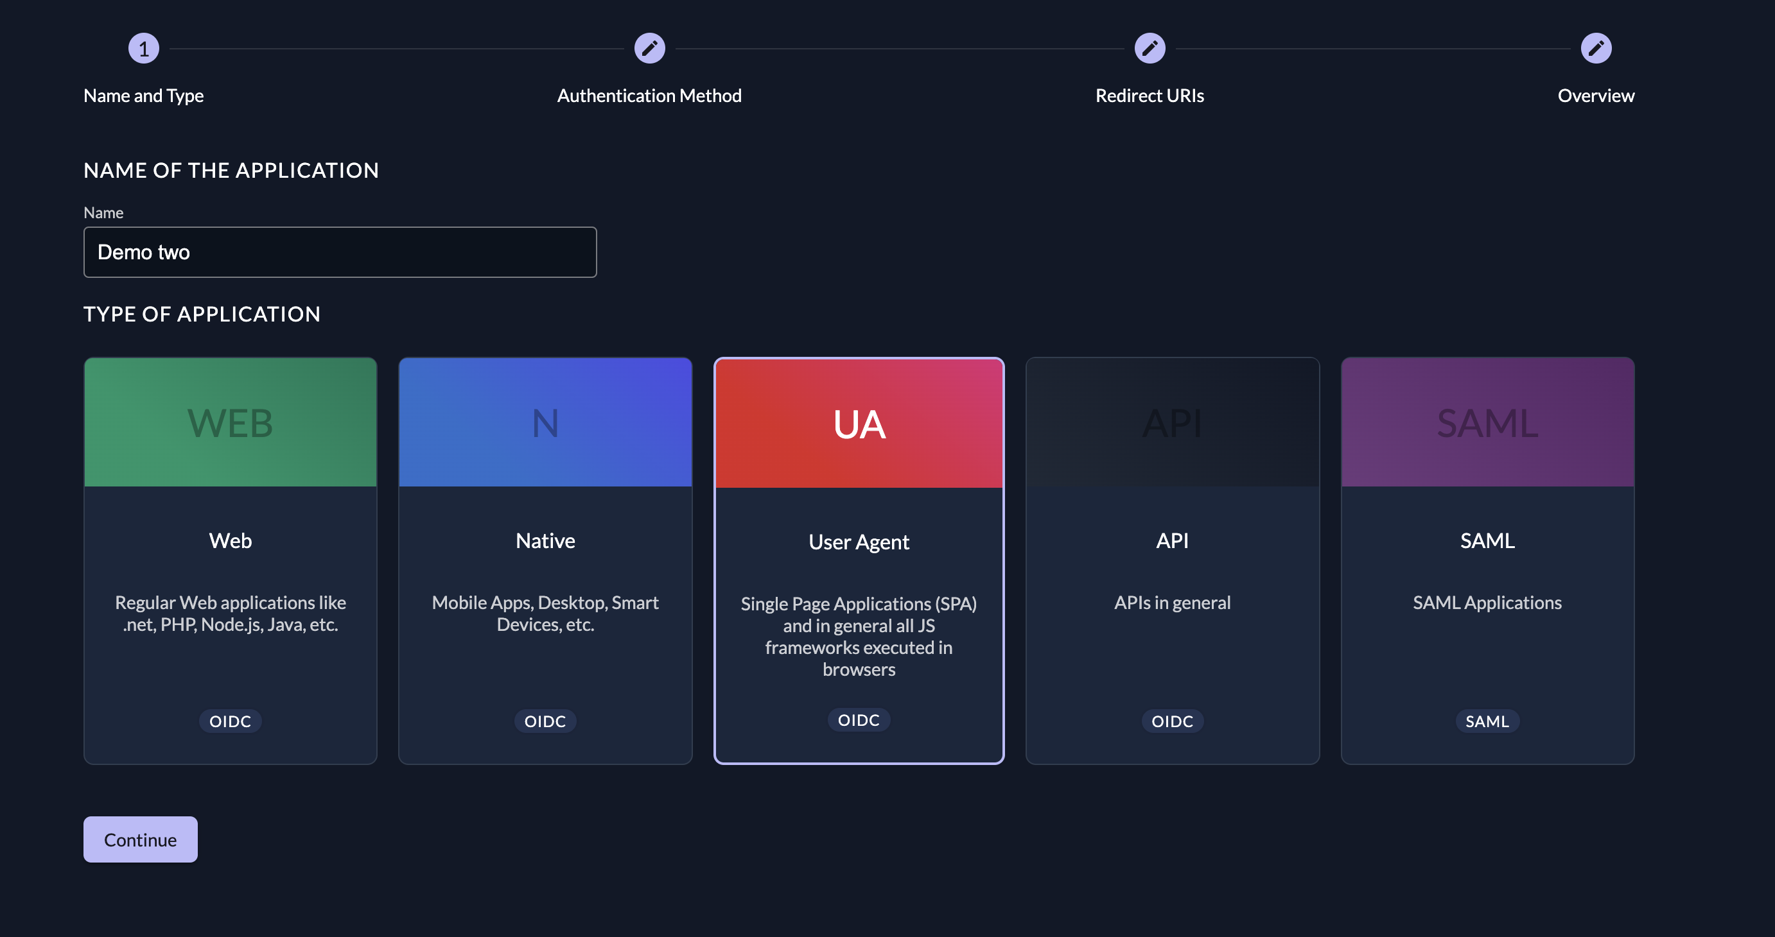
Task: Select the APIs in general option
Action: point(1172,603)
